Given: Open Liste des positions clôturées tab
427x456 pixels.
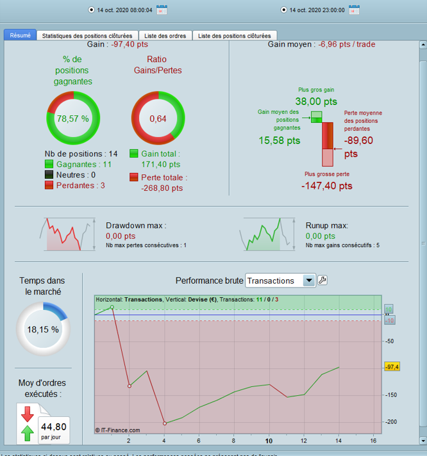Looking at the screenshot, I should [x=234, y=36].
